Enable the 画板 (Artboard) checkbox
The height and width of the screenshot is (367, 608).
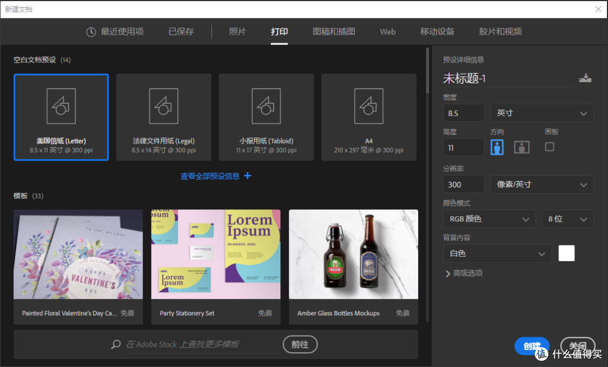(549, 146)
